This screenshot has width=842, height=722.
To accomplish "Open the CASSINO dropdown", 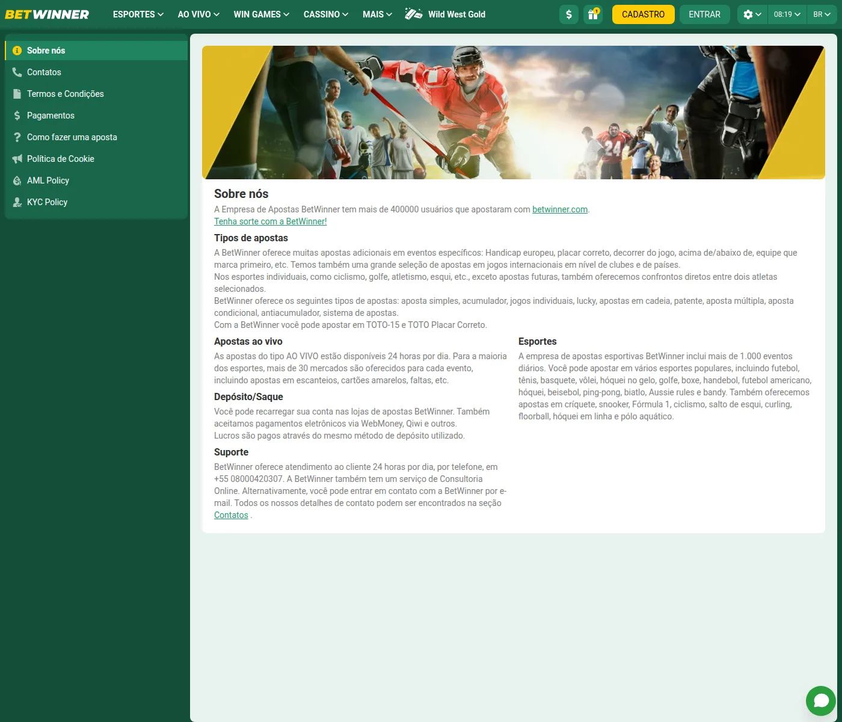I will click(326, 14).
